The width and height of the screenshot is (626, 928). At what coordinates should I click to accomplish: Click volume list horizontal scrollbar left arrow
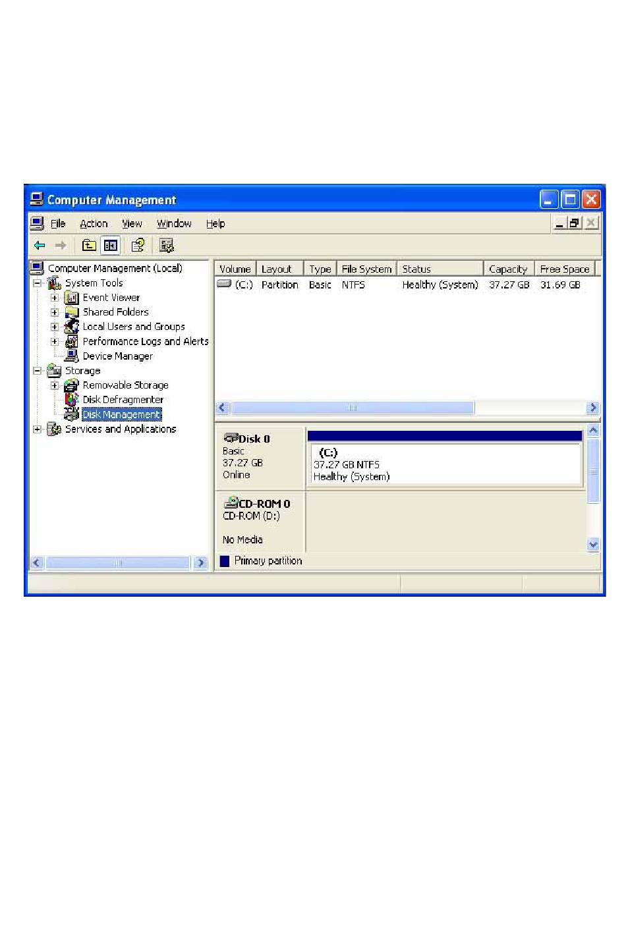(x=222, y=408)
